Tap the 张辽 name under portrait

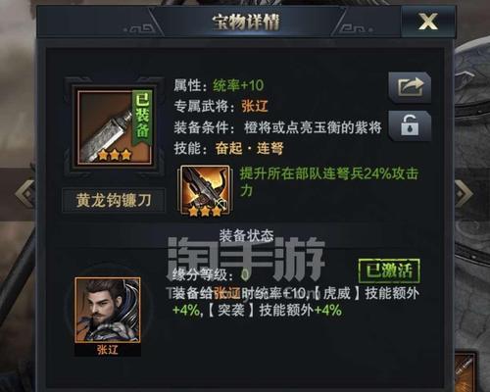(x=108, y=350)
